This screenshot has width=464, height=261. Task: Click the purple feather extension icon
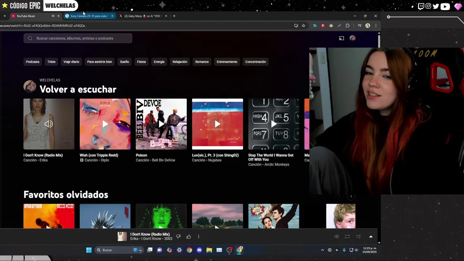click(339, 25)
